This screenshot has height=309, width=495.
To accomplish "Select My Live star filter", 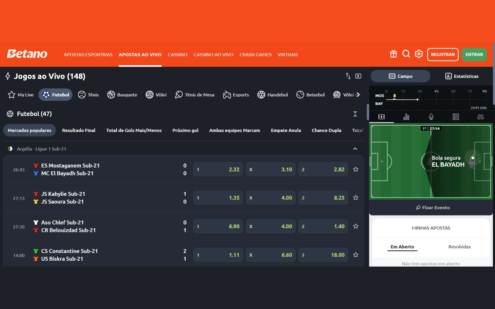I will pyautogui.click(x=21, y=95).
